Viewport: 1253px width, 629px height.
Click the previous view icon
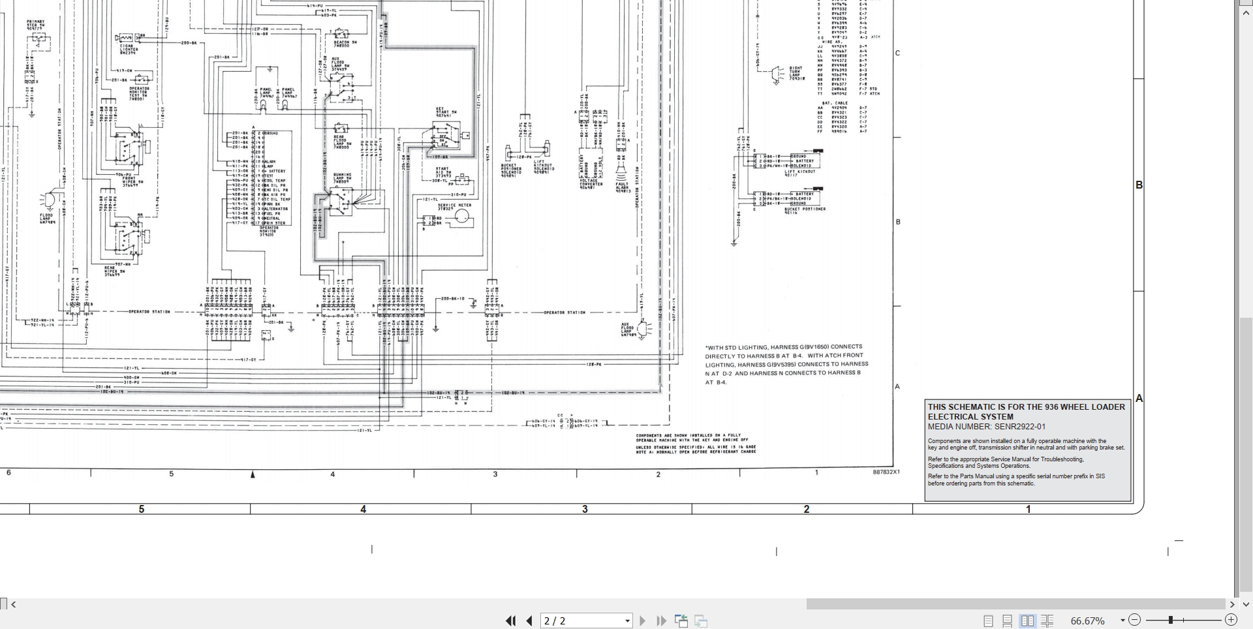[x=681, y=621]
